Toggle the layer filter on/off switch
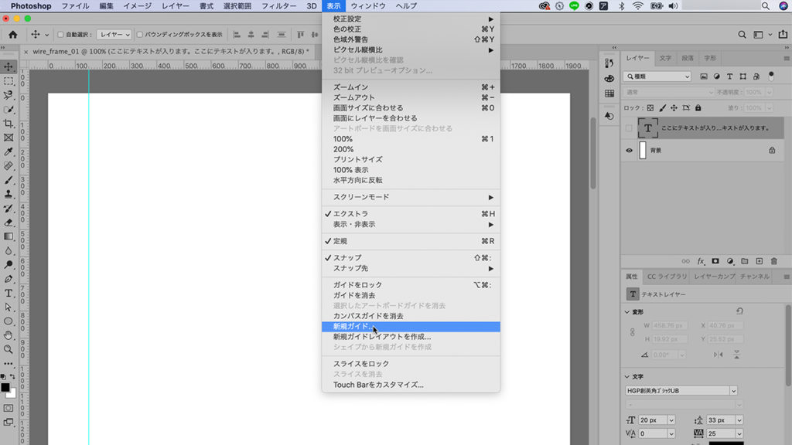792x445 pixels. 771,76
